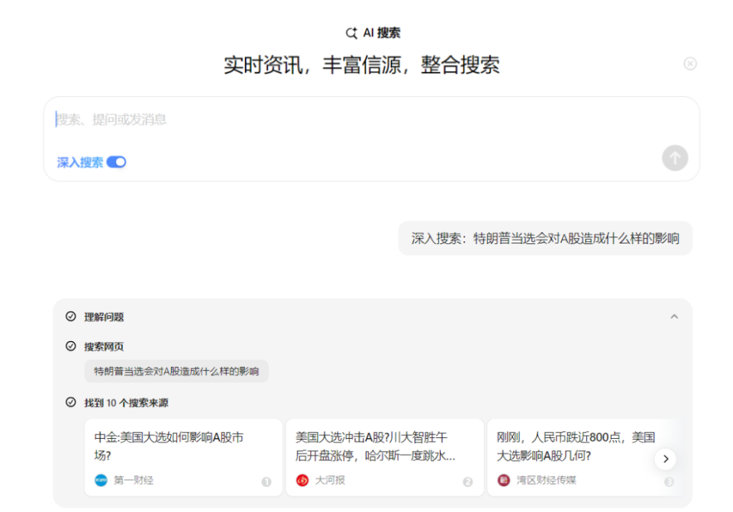Click the checkmark icon beside 搜索网页

(x=70, y=346)
